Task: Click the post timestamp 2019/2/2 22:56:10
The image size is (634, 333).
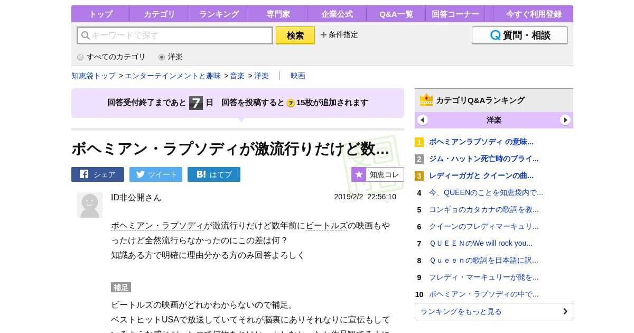Action: 365,197
